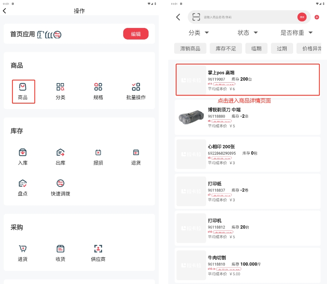Open the 是否称重 weighing dropdown
327x284 pixels.
296,33
